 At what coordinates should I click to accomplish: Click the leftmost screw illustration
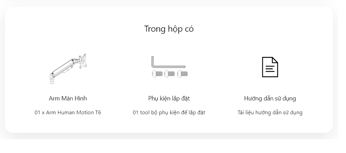point(157,73)
